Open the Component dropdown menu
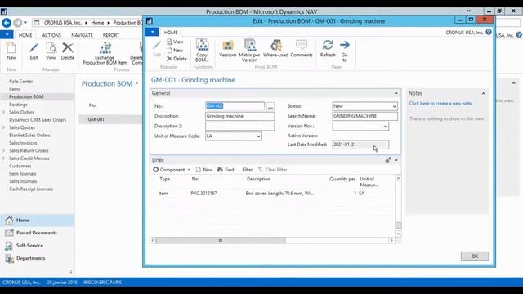The image size is (523, 294). click(x=172, y=170)
